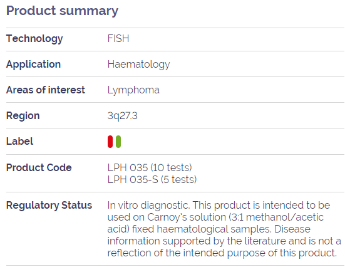Click the intended purpose closing line
345x267 pixels.
click(222, 253)
